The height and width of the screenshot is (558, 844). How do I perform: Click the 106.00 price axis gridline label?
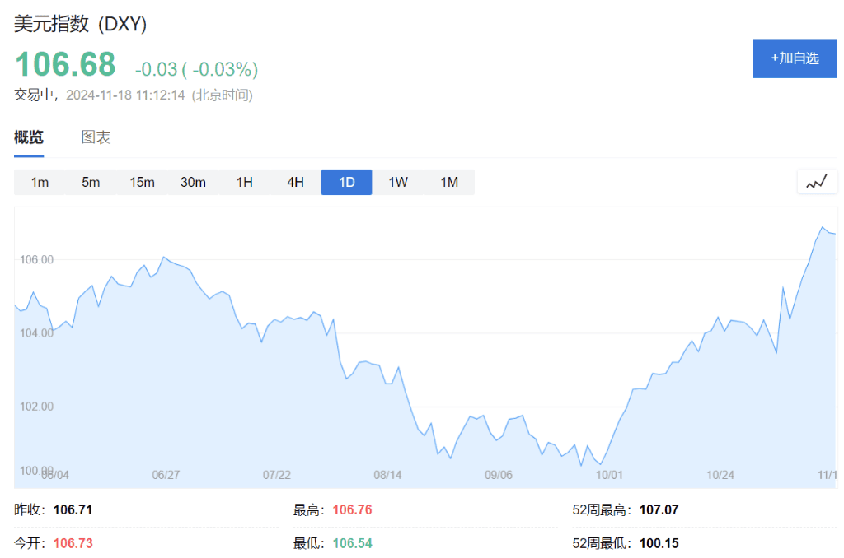pos(36,259)
